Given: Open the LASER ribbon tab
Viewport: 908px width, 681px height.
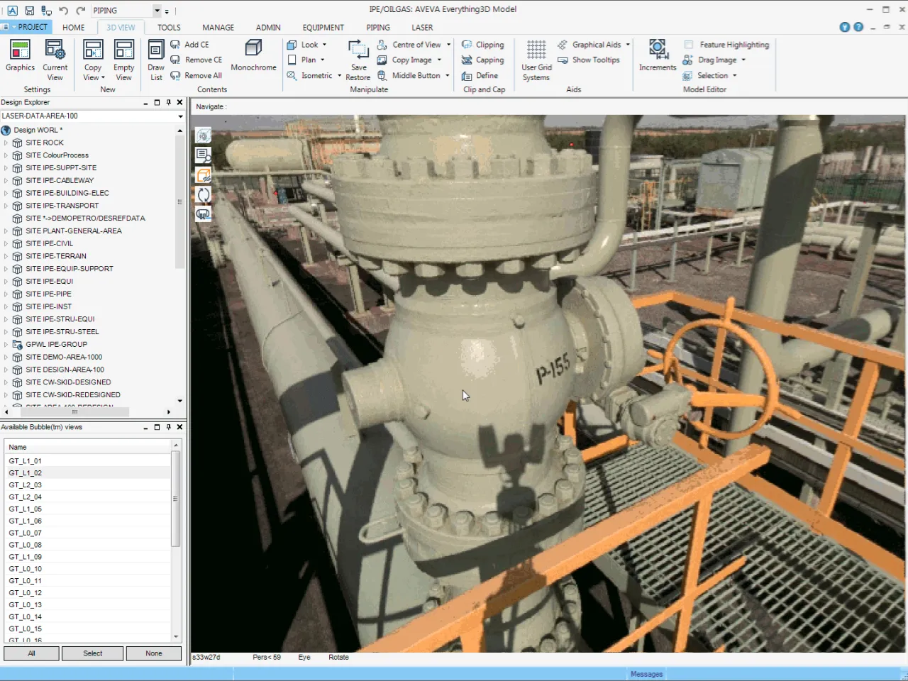Looking at the screenshot, I should point(422,28).
